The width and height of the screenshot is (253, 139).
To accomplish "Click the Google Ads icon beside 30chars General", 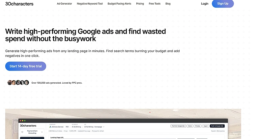I will tap(50, 127).
